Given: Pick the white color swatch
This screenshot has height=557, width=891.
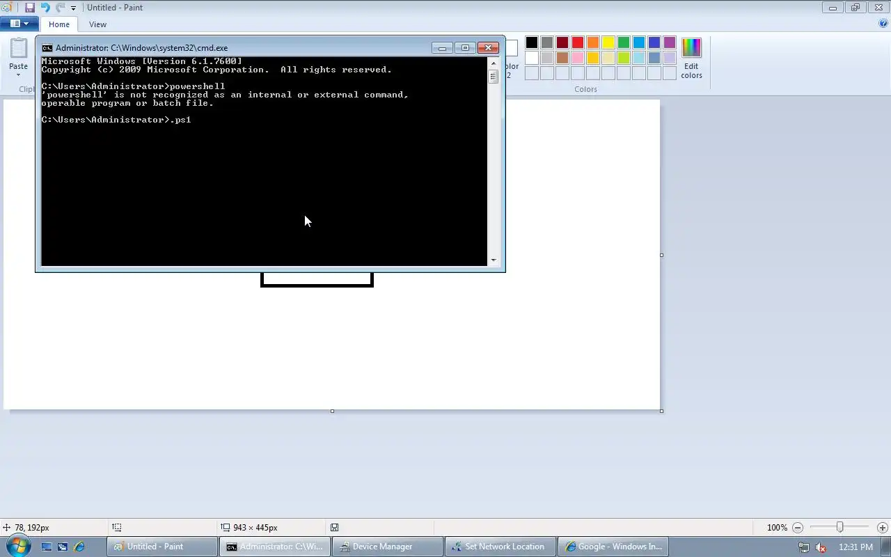Looking at the screenshot, I should [532, 58].
